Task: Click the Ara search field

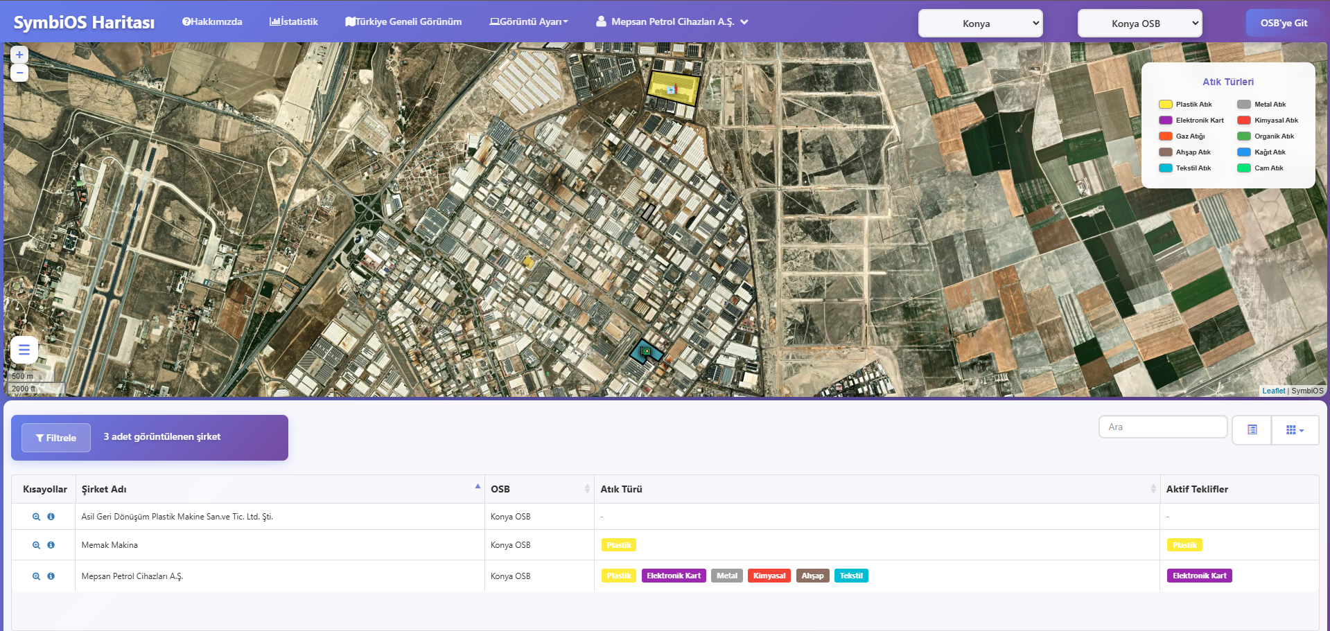Action: click(x=1162, y=427)
